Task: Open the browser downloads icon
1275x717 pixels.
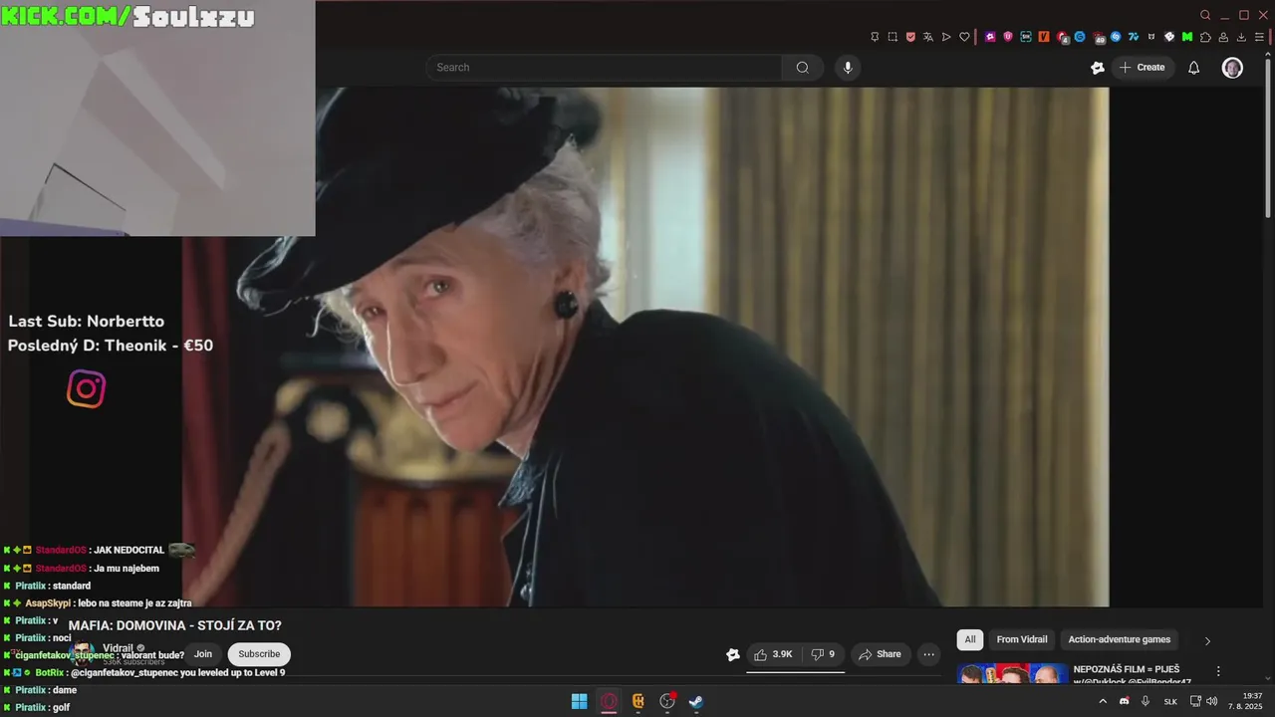Action: pos(1241,37)
